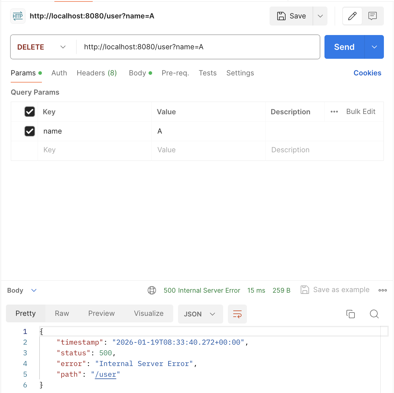Viewport: 394px width, 393px height.
Task: Open the comments icon
Action: 373,16
